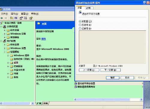Viewport: 150px width, 109px height.
Task: Click the policy icon beside 删除清理桌面向导
Action: pyautogui.click(x=76, y=87)
